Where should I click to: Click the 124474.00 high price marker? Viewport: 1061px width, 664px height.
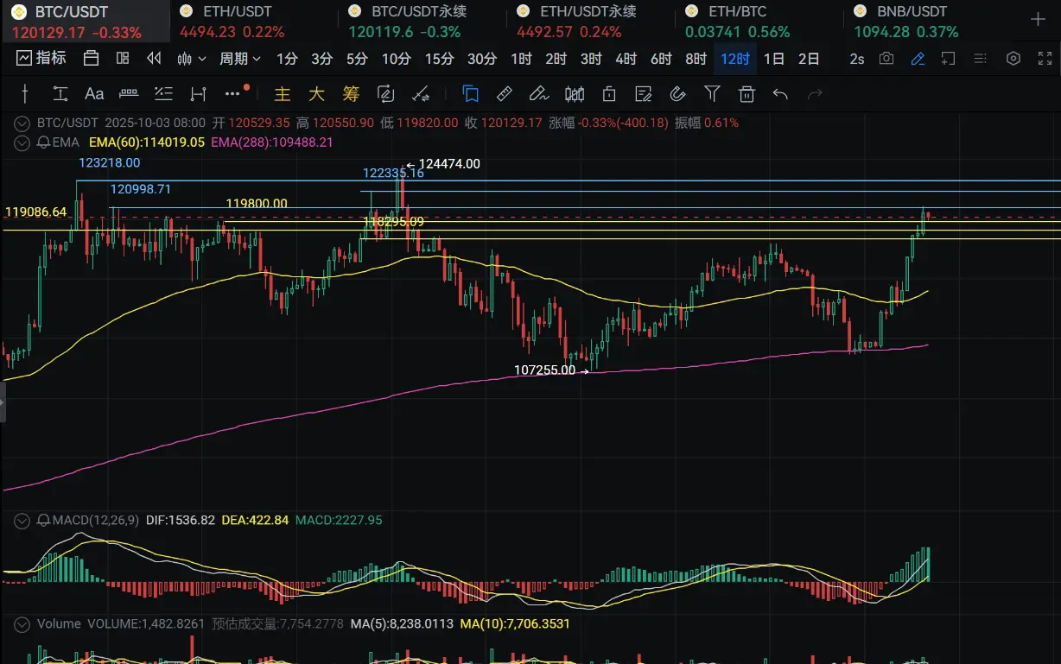tap(449, 163)
